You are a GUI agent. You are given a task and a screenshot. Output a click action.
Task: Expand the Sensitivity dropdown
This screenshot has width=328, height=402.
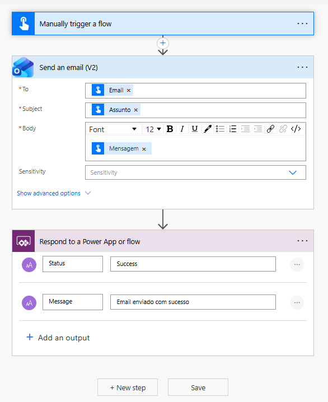pos(195,172)
